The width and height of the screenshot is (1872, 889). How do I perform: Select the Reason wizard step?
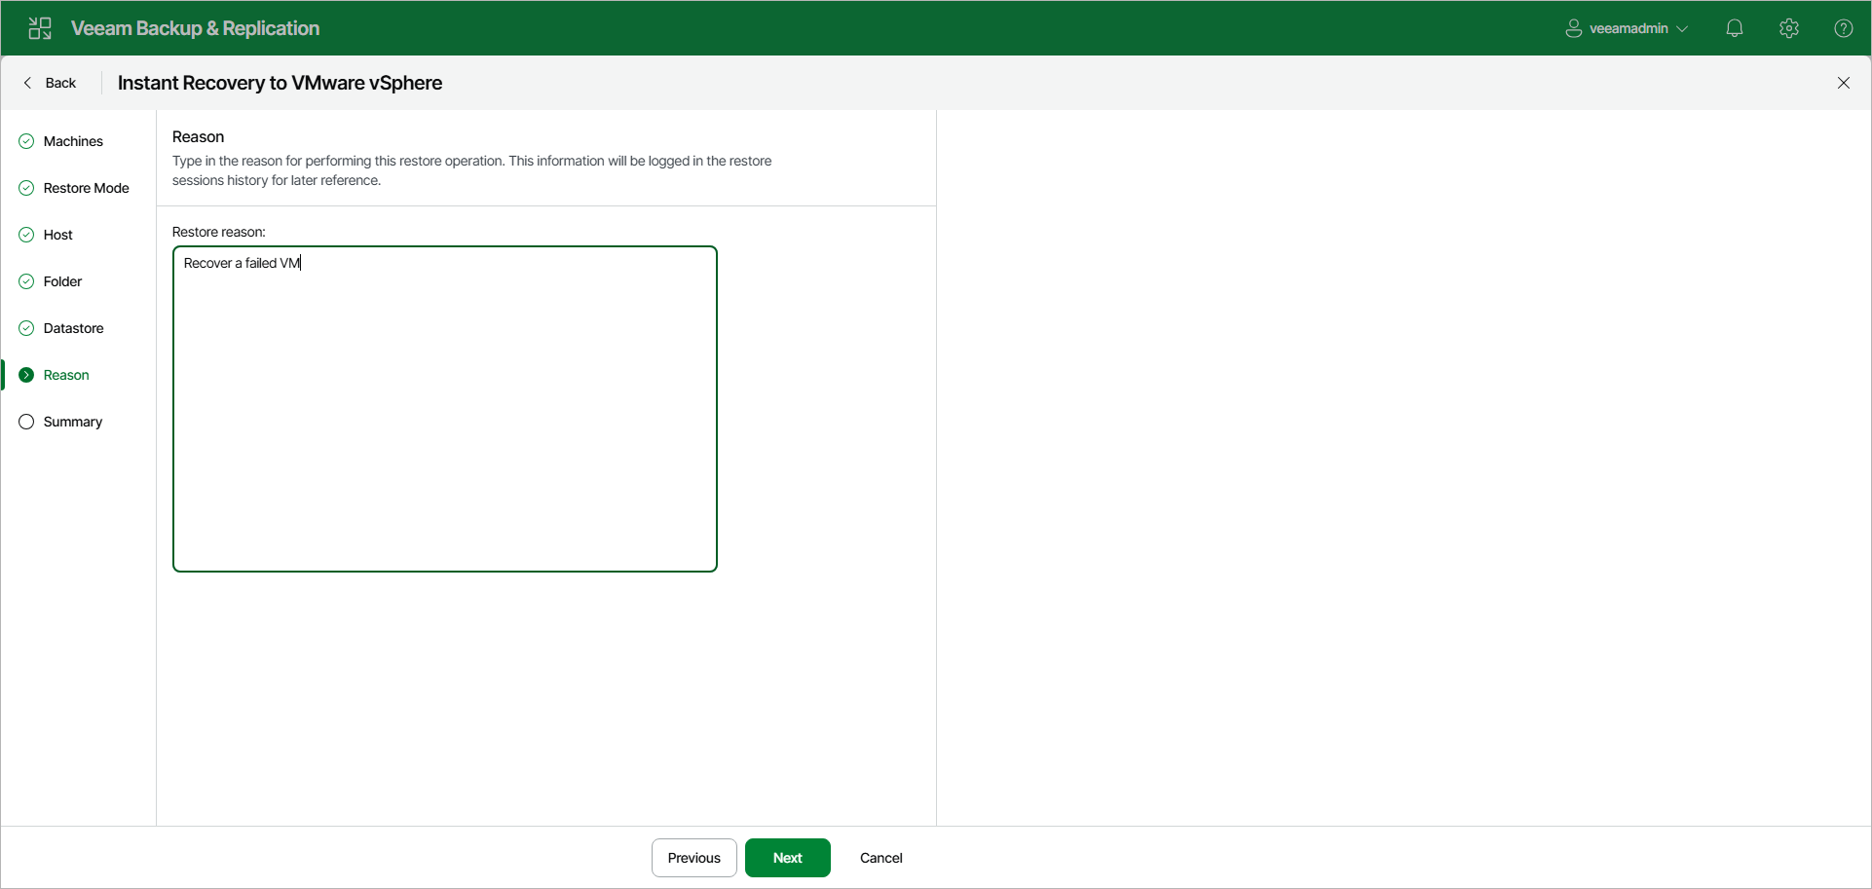[66, 375]
